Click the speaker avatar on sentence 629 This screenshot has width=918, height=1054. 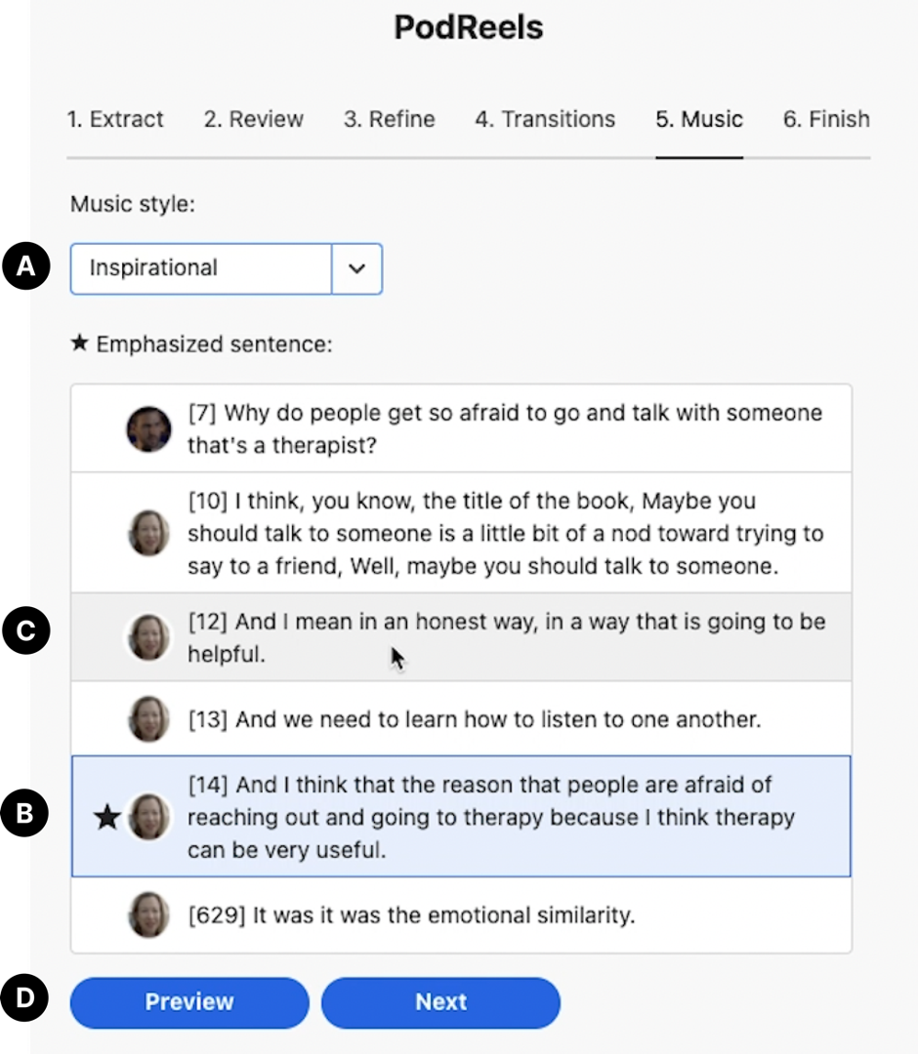(x=149, y=916)
